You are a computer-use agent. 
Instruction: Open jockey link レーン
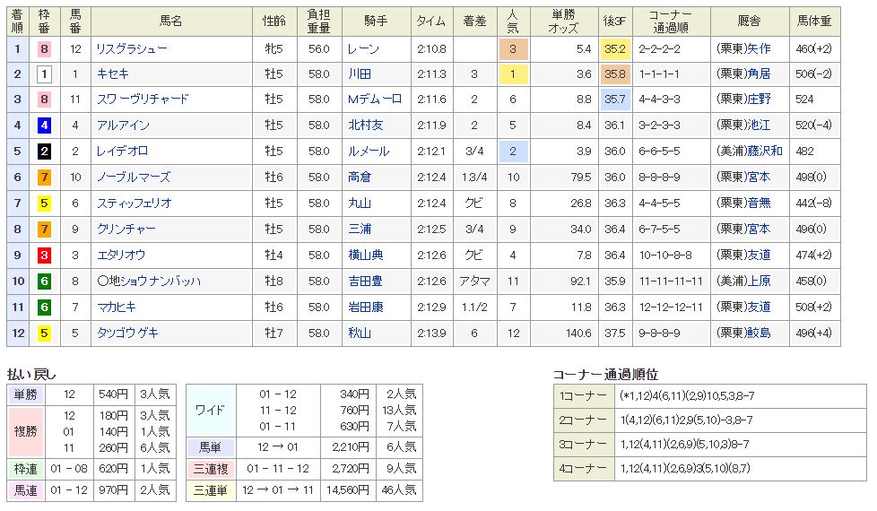tap(363, 49)
